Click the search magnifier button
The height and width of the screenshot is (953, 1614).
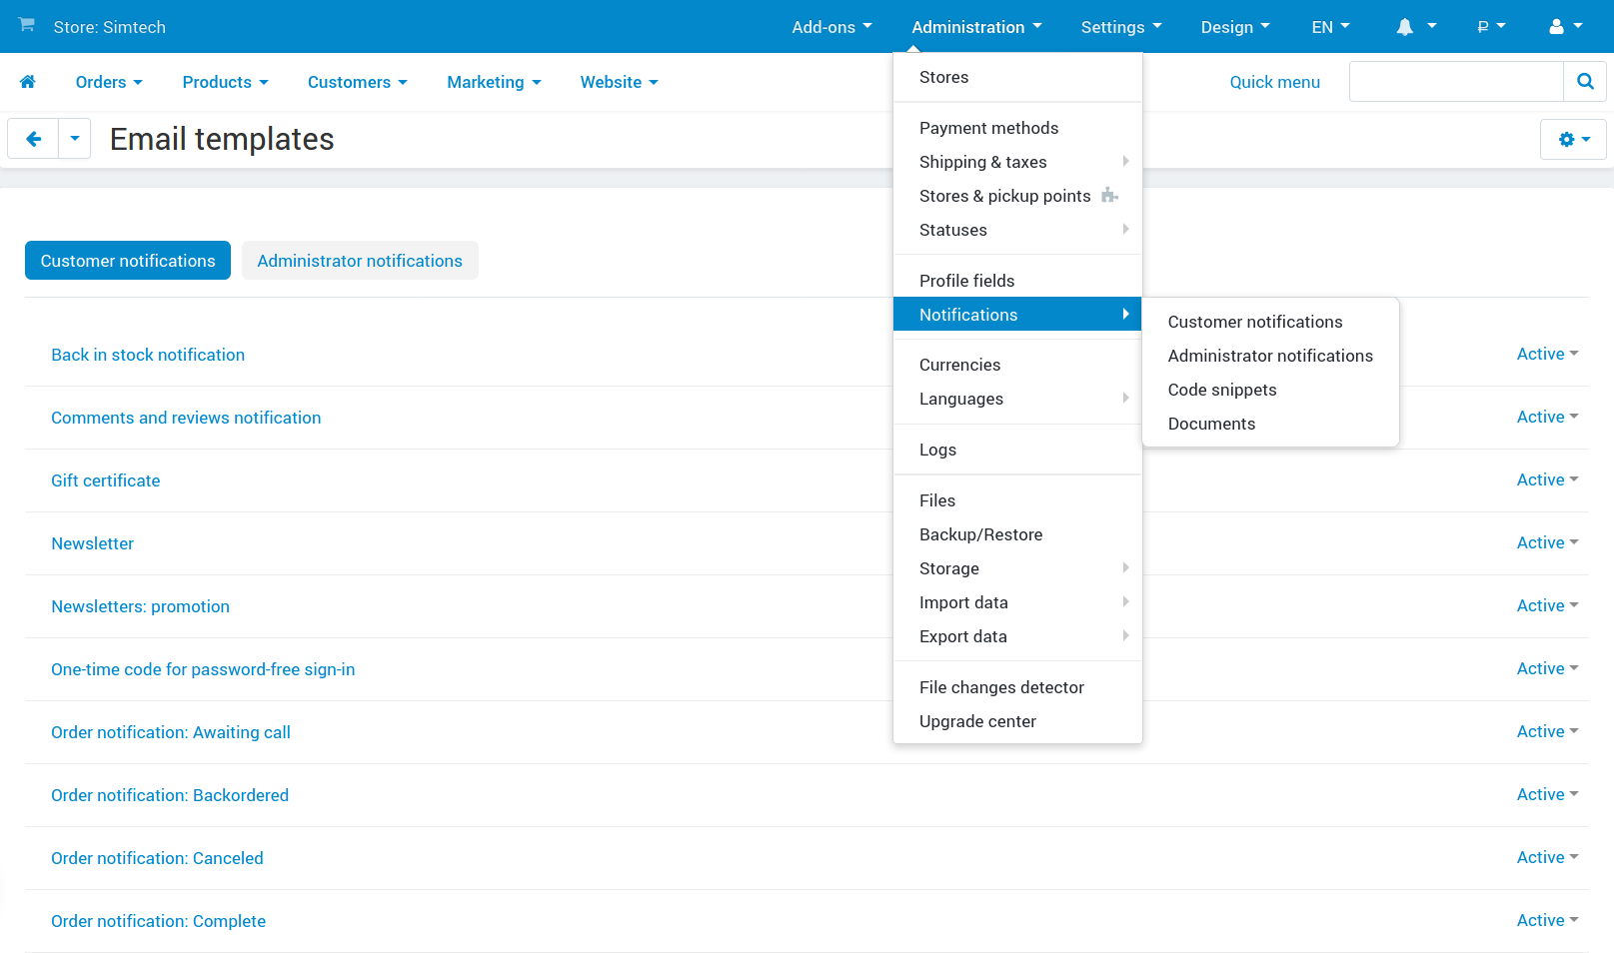coord(1585,82)
